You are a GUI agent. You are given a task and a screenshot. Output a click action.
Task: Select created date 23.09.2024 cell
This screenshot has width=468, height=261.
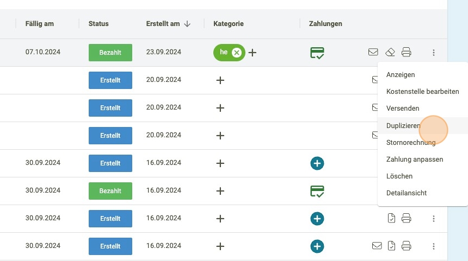pos(164,52)
